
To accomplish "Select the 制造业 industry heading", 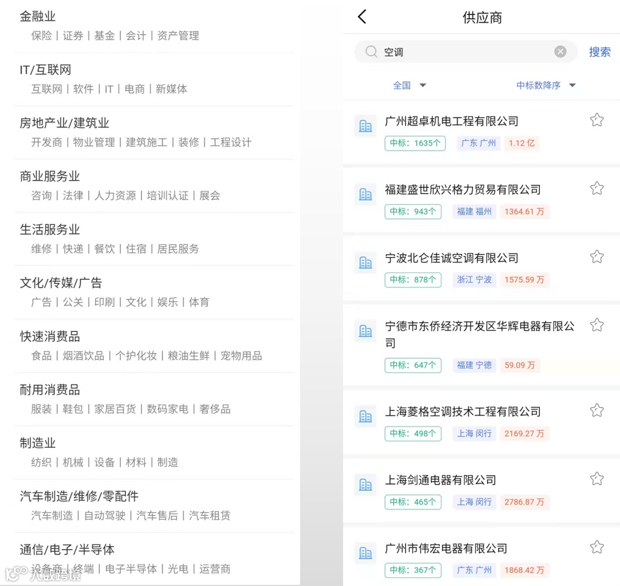I will click(38, 443).
